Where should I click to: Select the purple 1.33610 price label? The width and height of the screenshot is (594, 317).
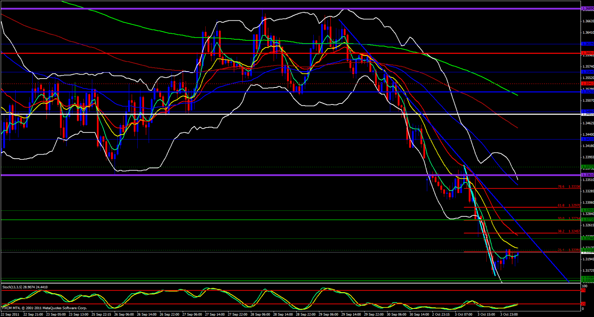(587, 175)
